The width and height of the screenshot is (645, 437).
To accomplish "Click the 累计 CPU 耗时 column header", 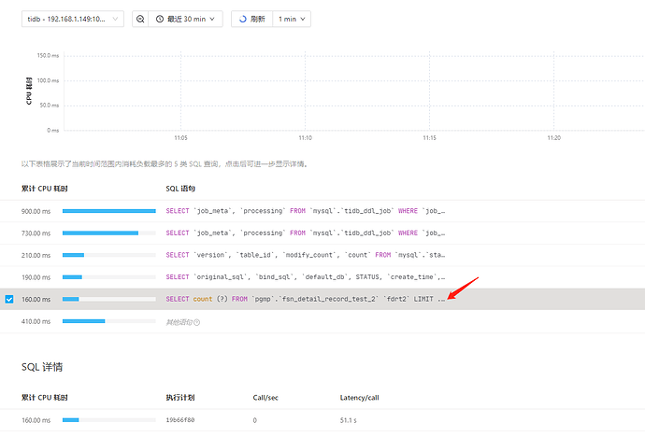I will pos(42,189).
